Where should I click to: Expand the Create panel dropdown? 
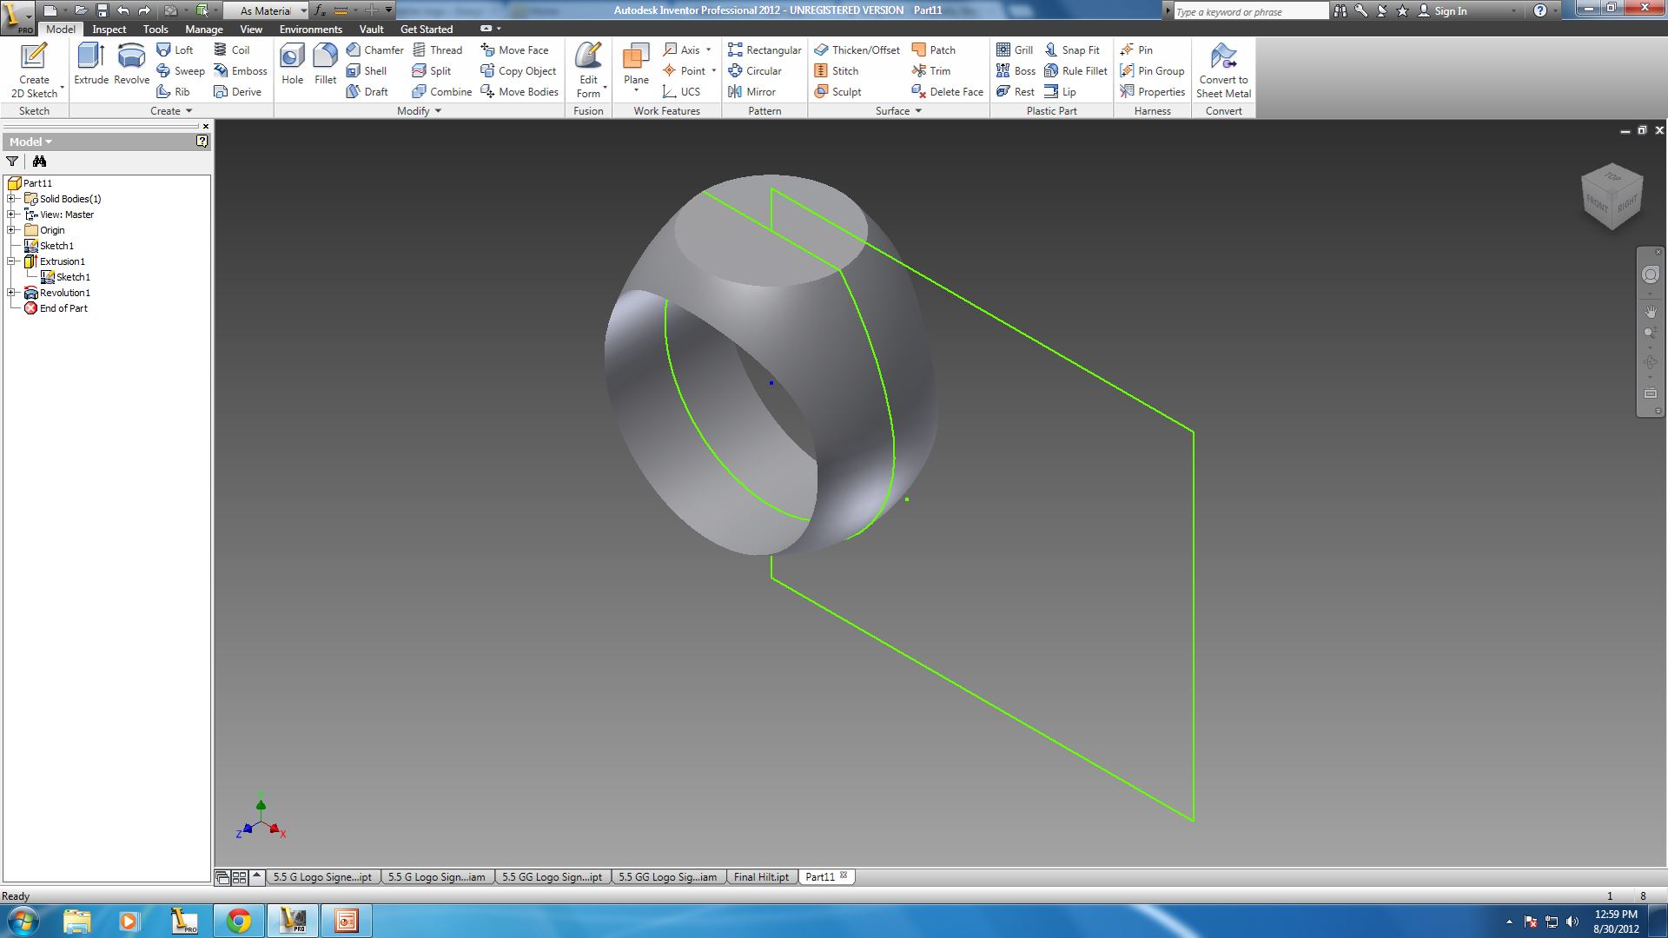pyautogui.click(x=171, y=111)
